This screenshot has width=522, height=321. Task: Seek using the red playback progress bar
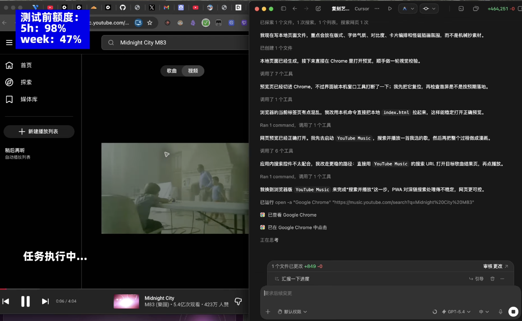124,289
